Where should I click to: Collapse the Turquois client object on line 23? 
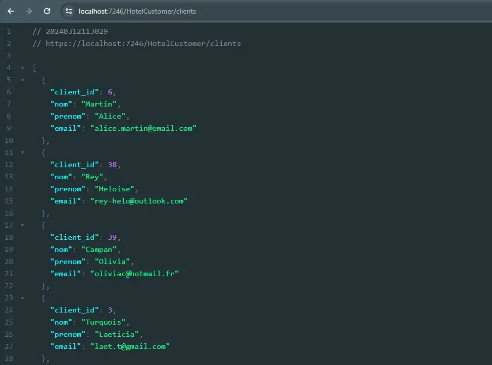pyautogui.click(x=22, y=298)
